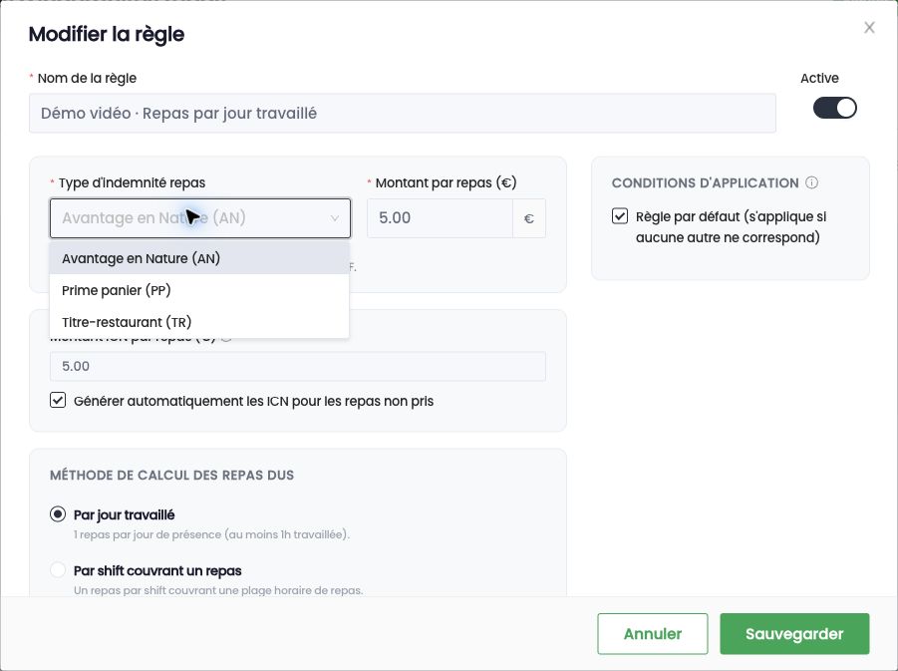
Task: Click the Montant par repas amount field
Action: point(440,218)
